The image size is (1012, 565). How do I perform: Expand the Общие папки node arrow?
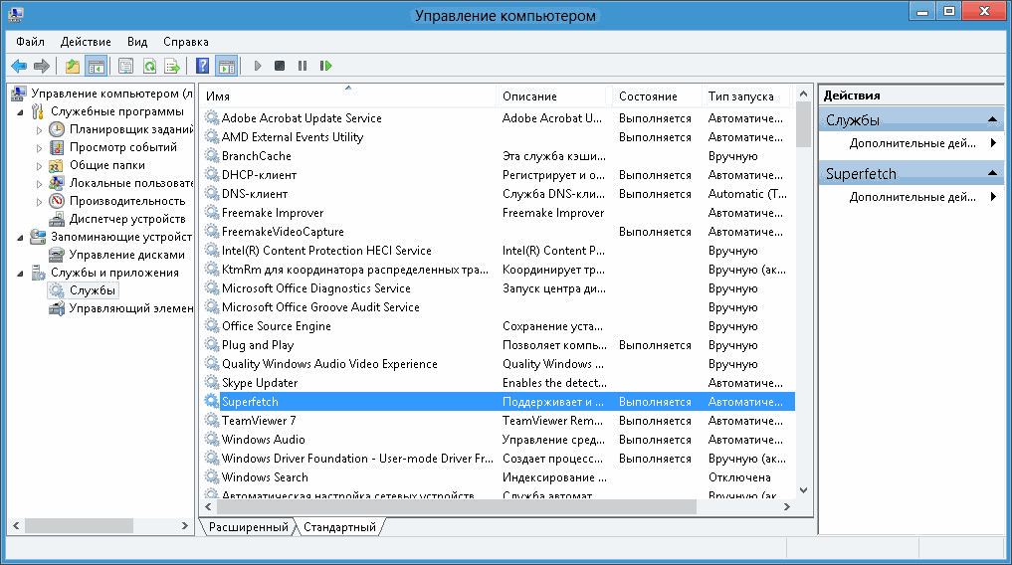pos(39,166)
